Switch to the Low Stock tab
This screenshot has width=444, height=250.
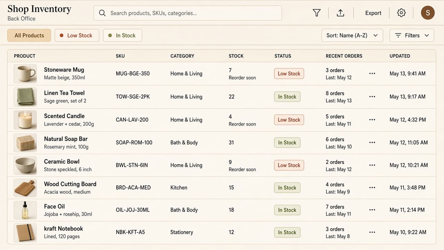tap(77, 35)
